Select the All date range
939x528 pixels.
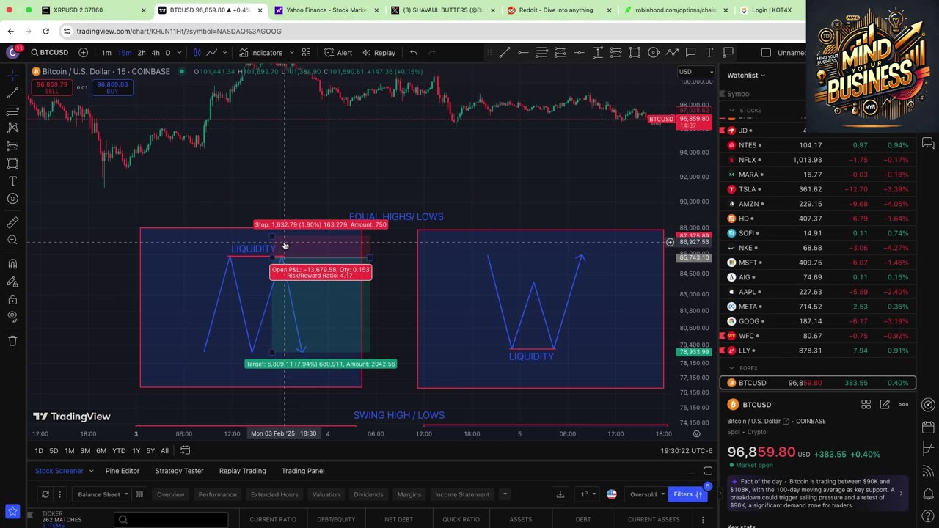click(x=164, y=451)
